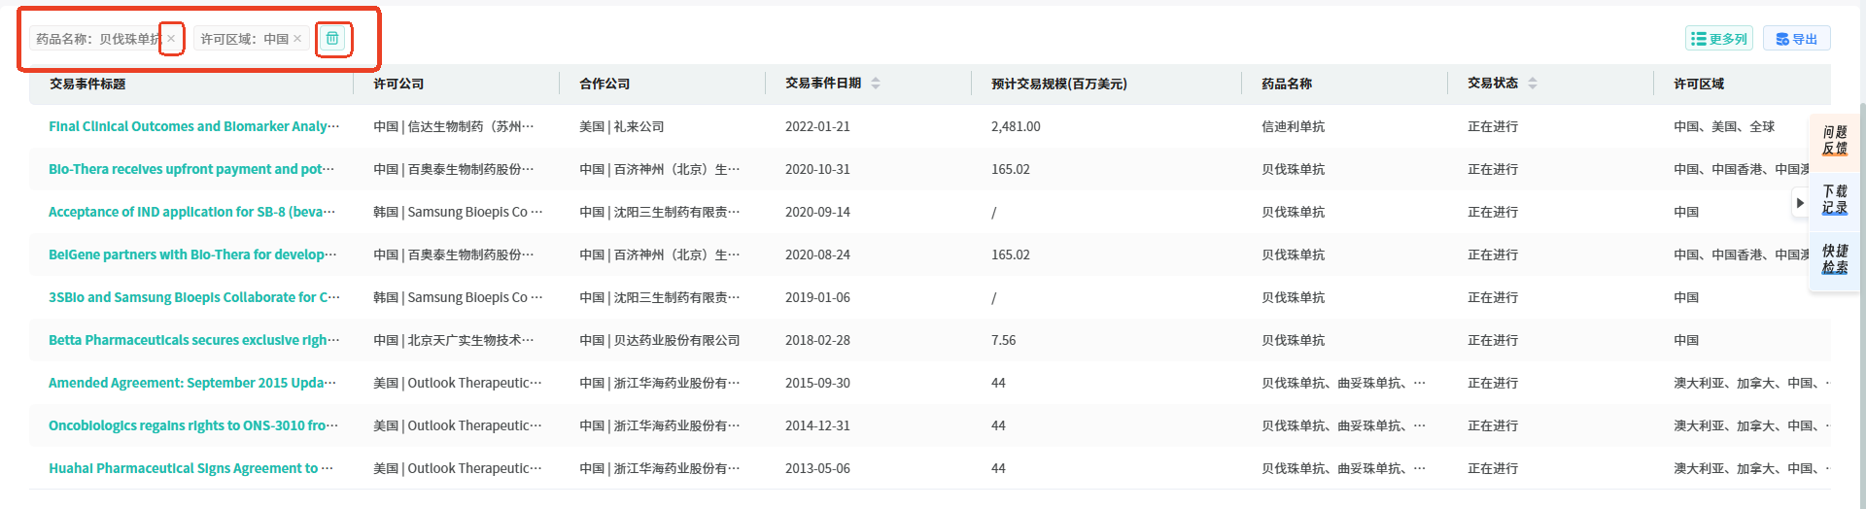
Task: Click 中国、美国、全球 region cell
Action: coord(1724,126)
